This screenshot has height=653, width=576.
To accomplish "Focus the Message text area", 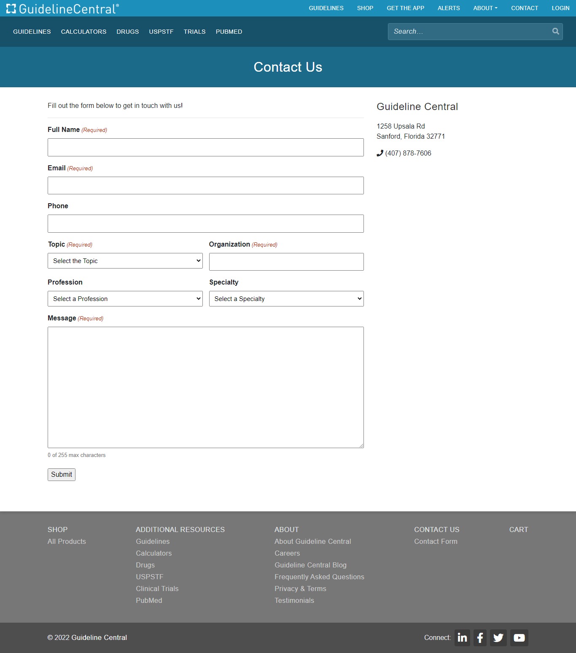I will click(x=205, y=387).
